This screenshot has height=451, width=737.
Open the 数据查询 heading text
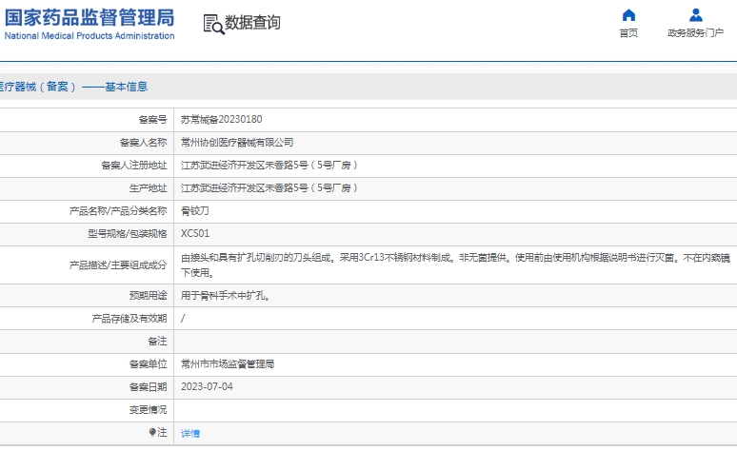(x=252, y=22)
